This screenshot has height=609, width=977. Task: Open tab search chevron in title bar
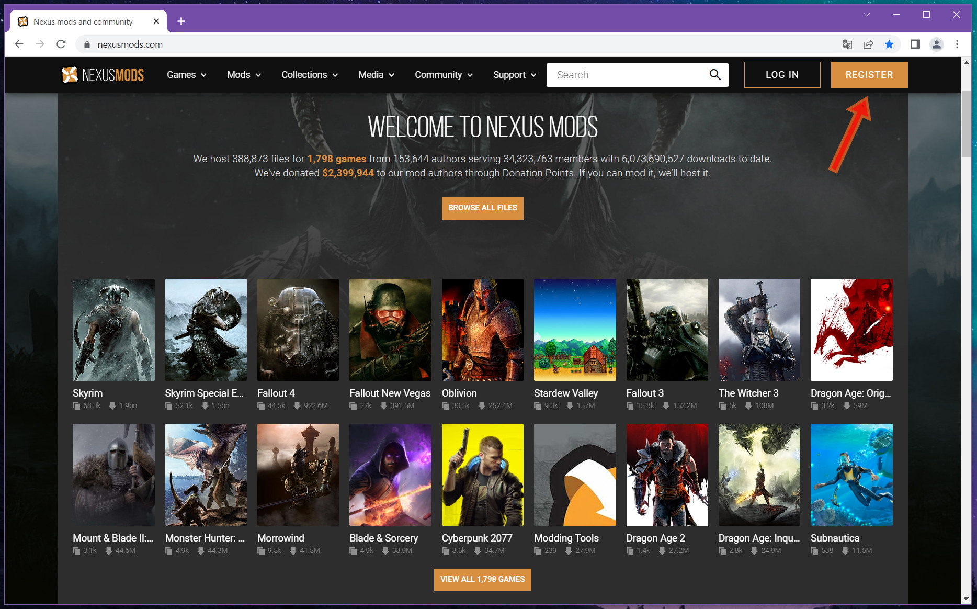click(x=867, y=15)
